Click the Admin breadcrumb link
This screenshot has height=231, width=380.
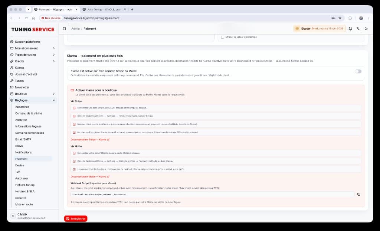click(75, 29)
